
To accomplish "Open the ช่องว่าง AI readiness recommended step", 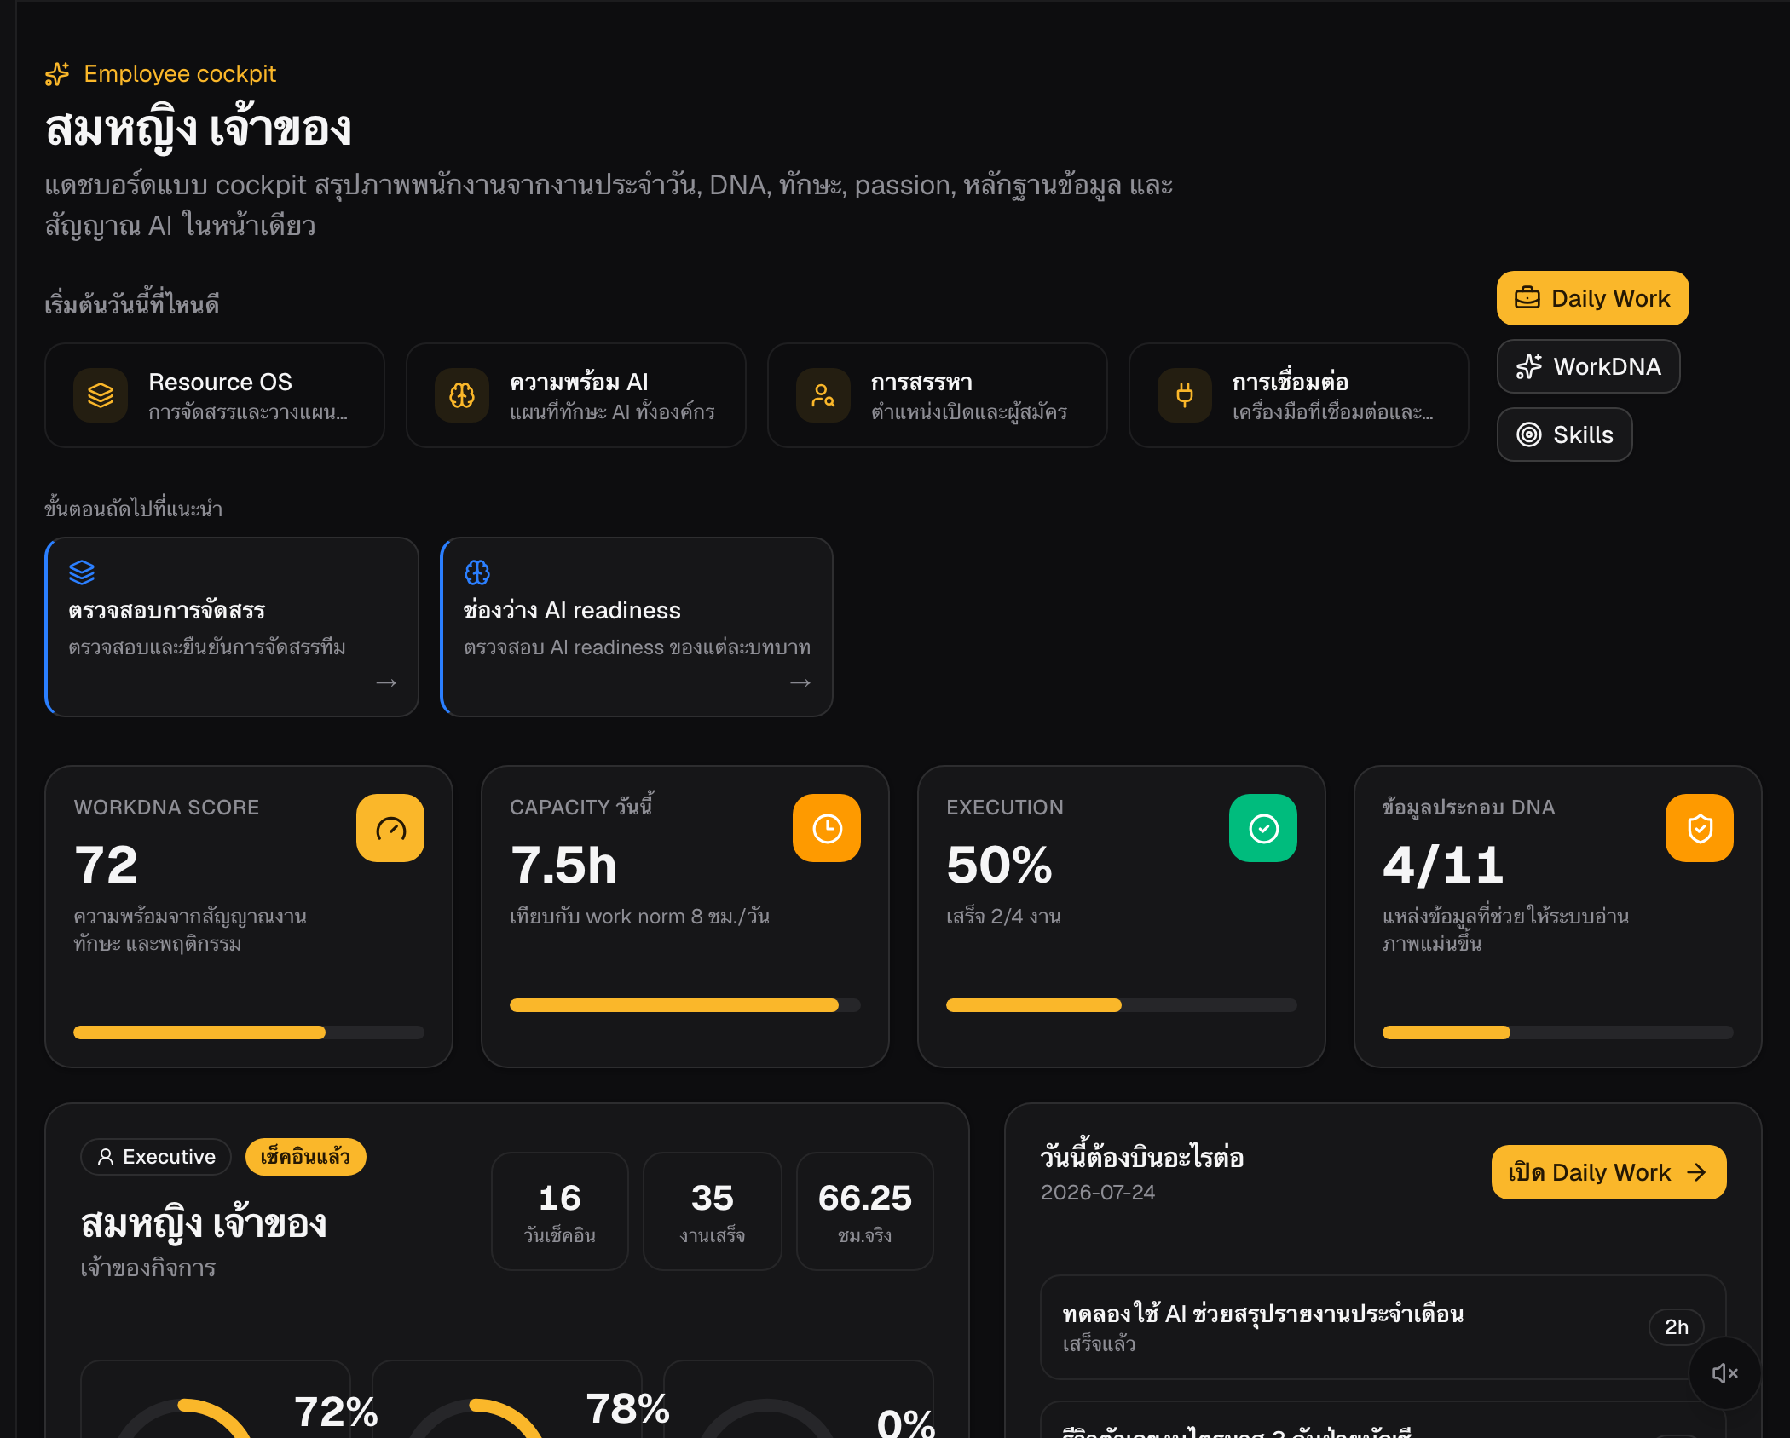I will (637, 627).
